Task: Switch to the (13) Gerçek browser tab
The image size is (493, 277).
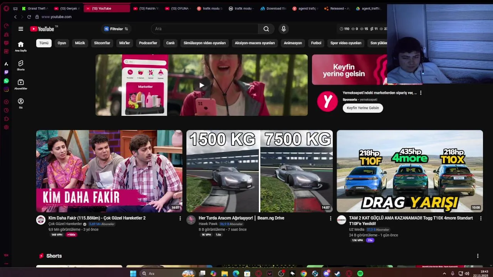Action: point(67,8)
